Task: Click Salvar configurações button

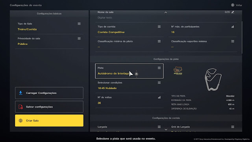Action: click(49, 107)
